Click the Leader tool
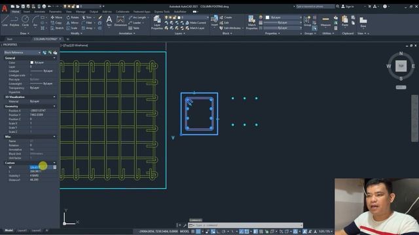 point(135,23)
